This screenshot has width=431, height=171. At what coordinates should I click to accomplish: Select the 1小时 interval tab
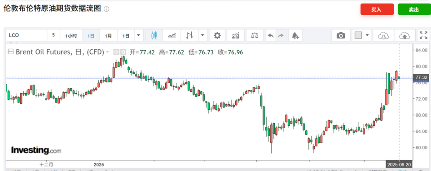pos(71,36)
